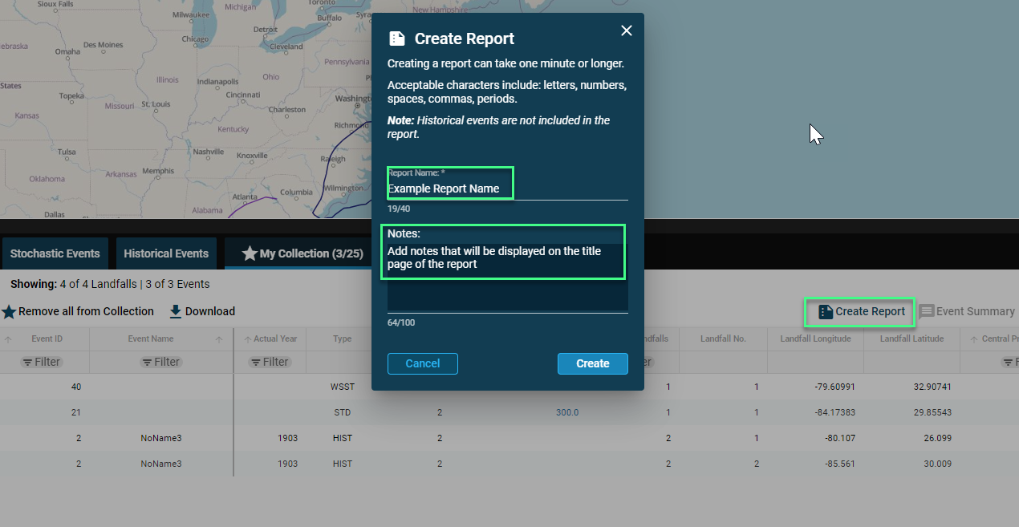Click the star icon on My Collection tab
The width and height of the screenshot is (1019, 527).
tap(250, 253)
